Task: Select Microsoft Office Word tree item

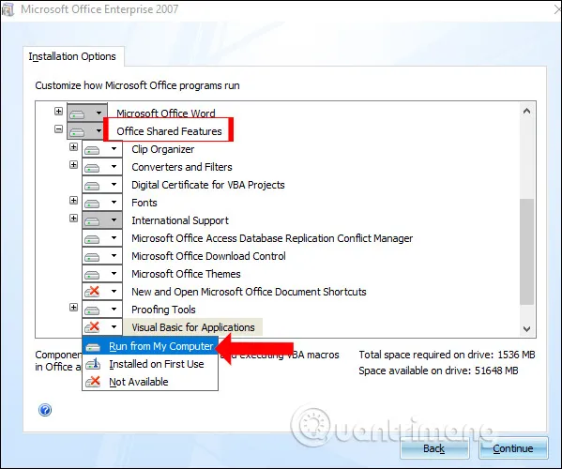Action: [166, 113]
